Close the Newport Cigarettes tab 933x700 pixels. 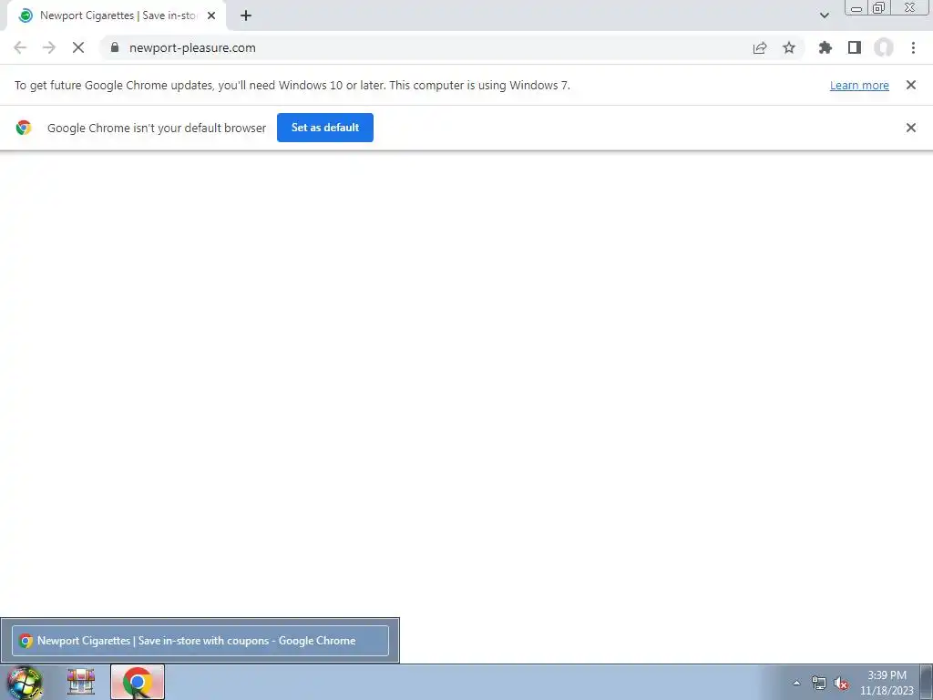(x=211, y=16)
